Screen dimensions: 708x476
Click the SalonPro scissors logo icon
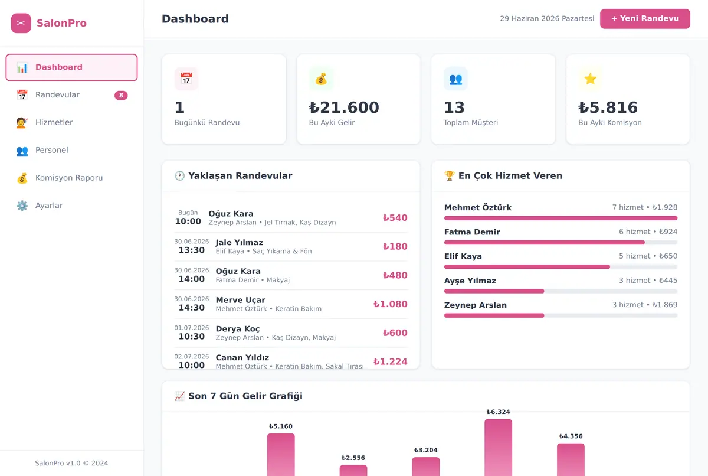tap(21, 23)
